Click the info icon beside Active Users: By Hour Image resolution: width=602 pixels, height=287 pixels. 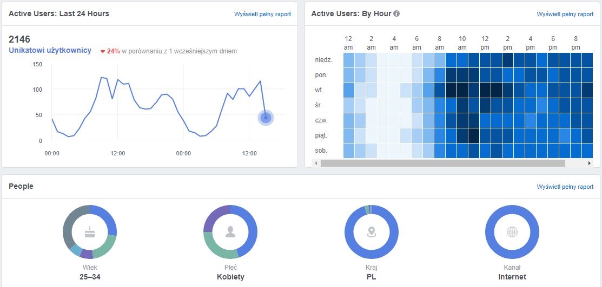click(x=396, y=14)
